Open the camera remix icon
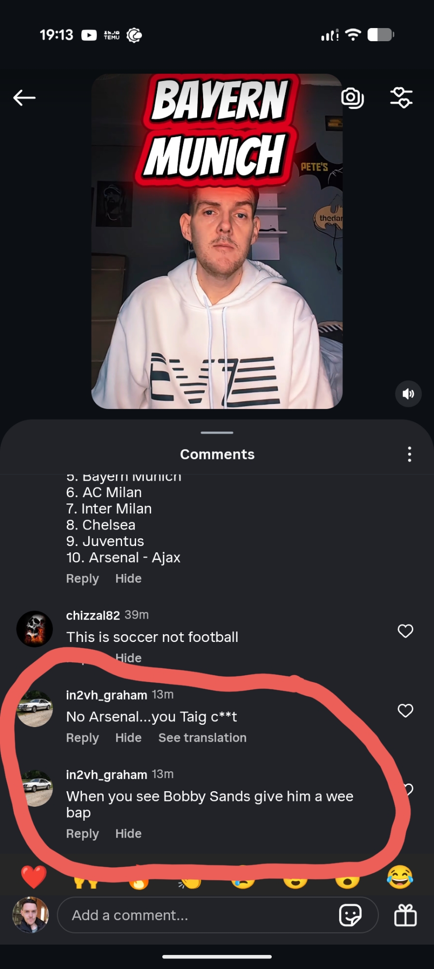 pos(352,98)
